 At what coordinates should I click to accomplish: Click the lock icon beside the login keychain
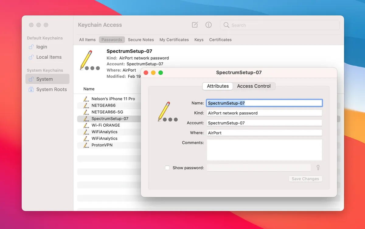[31, 47]
